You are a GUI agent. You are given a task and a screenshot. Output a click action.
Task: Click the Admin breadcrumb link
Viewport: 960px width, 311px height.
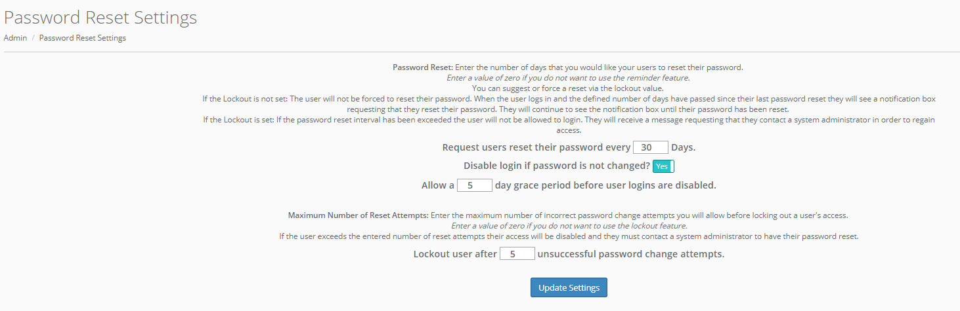point(15,38)
